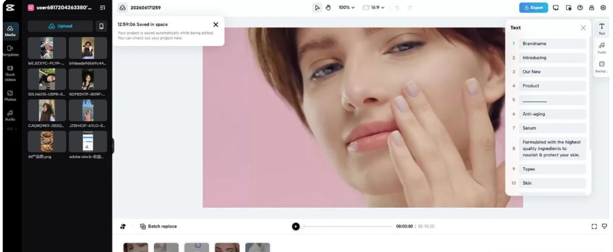
Task: Select the CAQKD9K9 media thumbnail
Action: point(47,111)
